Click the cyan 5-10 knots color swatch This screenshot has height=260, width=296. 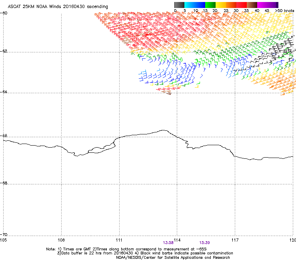[190, 5]
